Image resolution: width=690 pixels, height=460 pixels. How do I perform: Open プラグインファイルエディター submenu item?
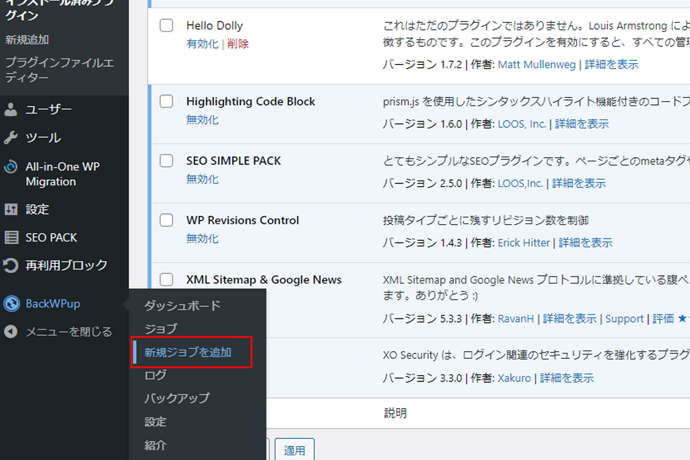pyautogui.click(x=59, y=70)
